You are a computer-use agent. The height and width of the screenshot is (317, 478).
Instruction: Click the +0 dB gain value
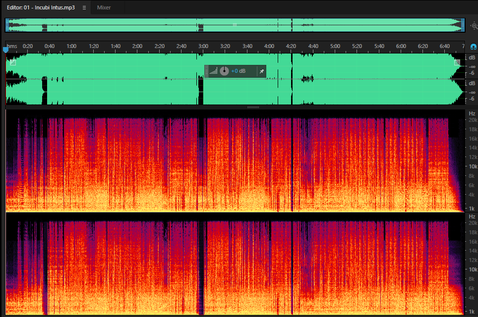click(x=238, y=71)
